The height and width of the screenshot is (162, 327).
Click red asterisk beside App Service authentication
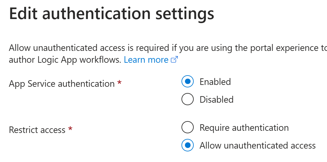119,83
